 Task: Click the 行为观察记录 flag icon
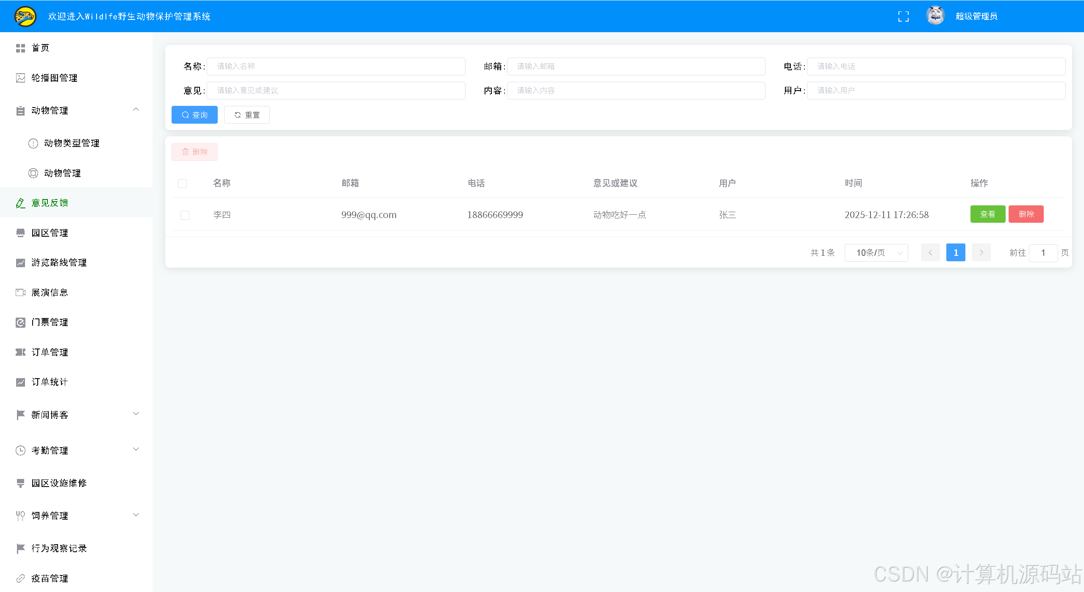(20, 548)
